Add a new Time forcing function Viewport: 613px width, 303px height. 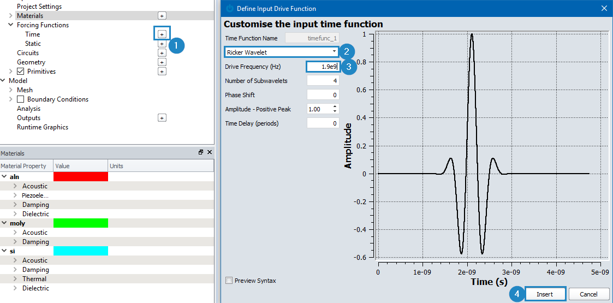[x=162, y=34]
